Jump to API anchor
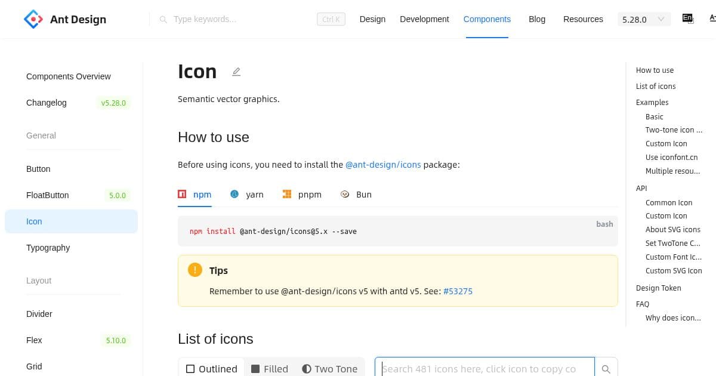This screenshot has width=716, height=376. (641, 188)
